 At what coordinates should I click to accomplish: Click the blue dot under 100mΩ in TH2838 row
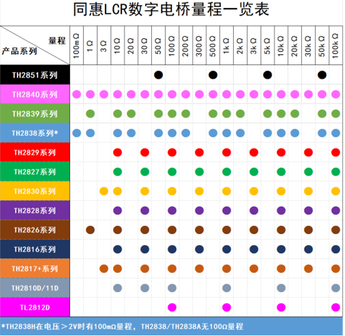click(x=77, y=133)
